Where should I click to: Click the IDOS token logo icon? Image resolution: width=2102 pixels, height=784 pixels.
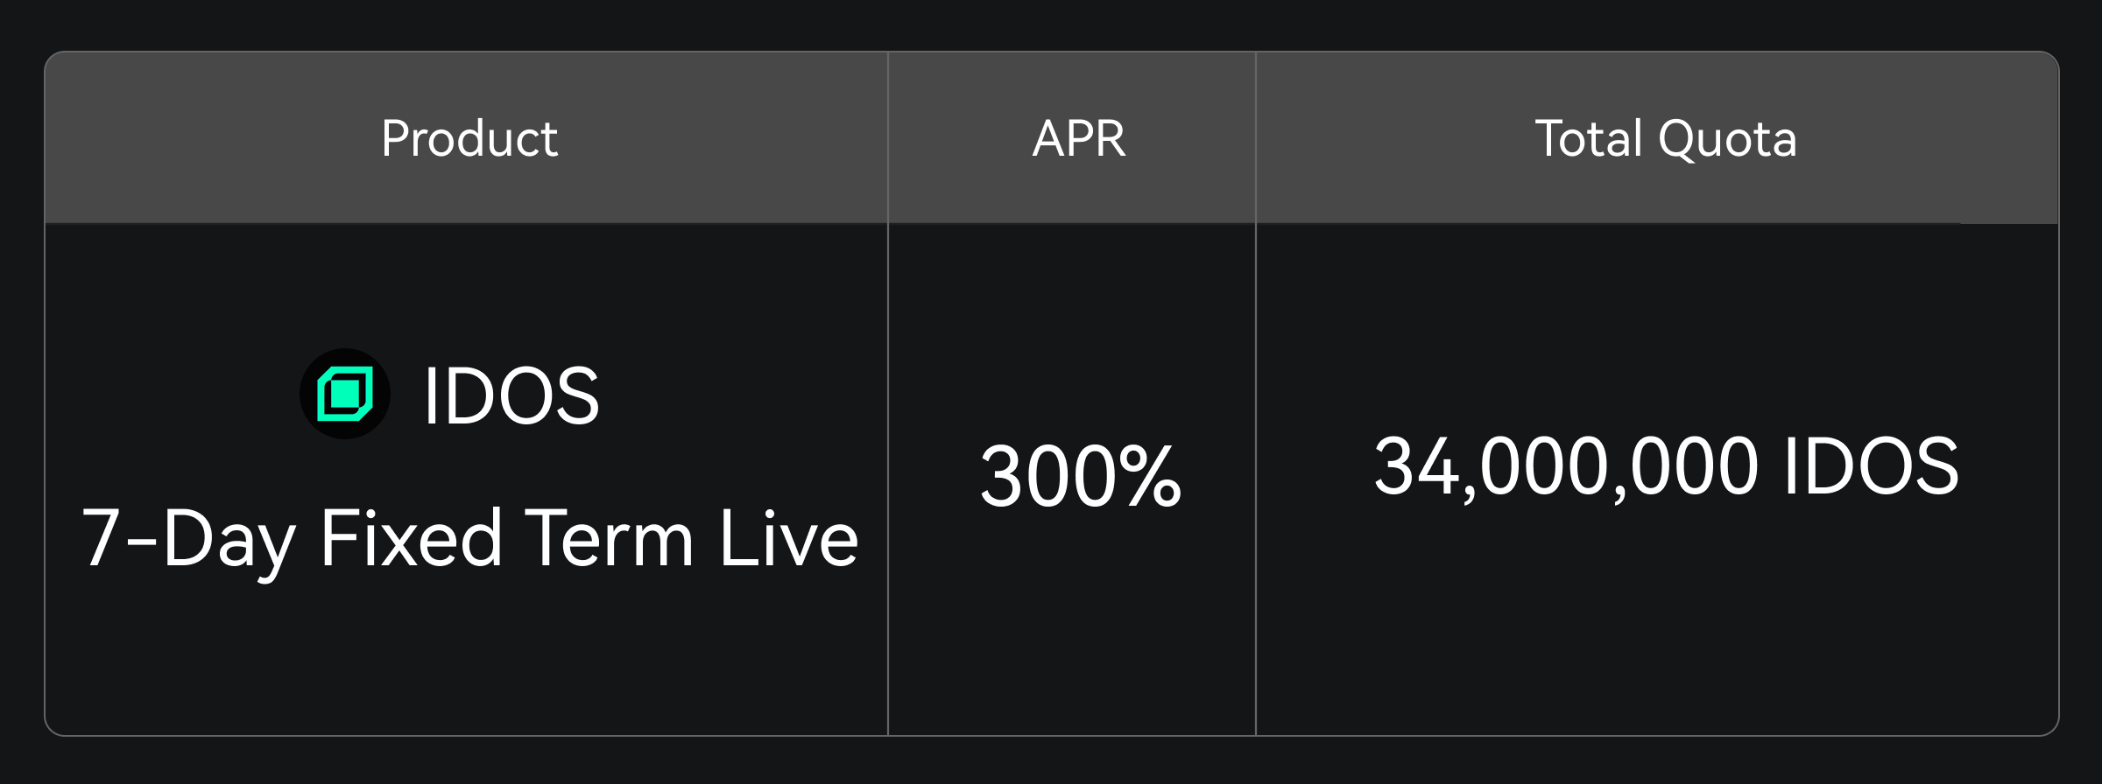(x=345, y=395)
